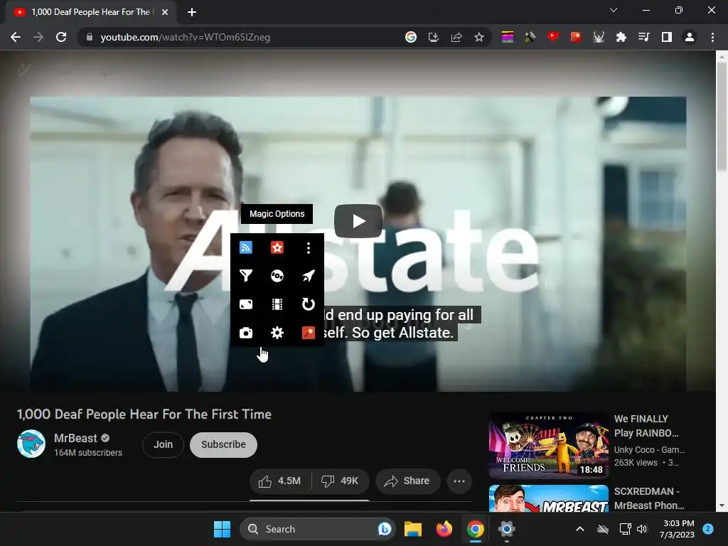Click the rocket icon in Magic Options
The image size is (728, 546).
click(x=309, y=276)
